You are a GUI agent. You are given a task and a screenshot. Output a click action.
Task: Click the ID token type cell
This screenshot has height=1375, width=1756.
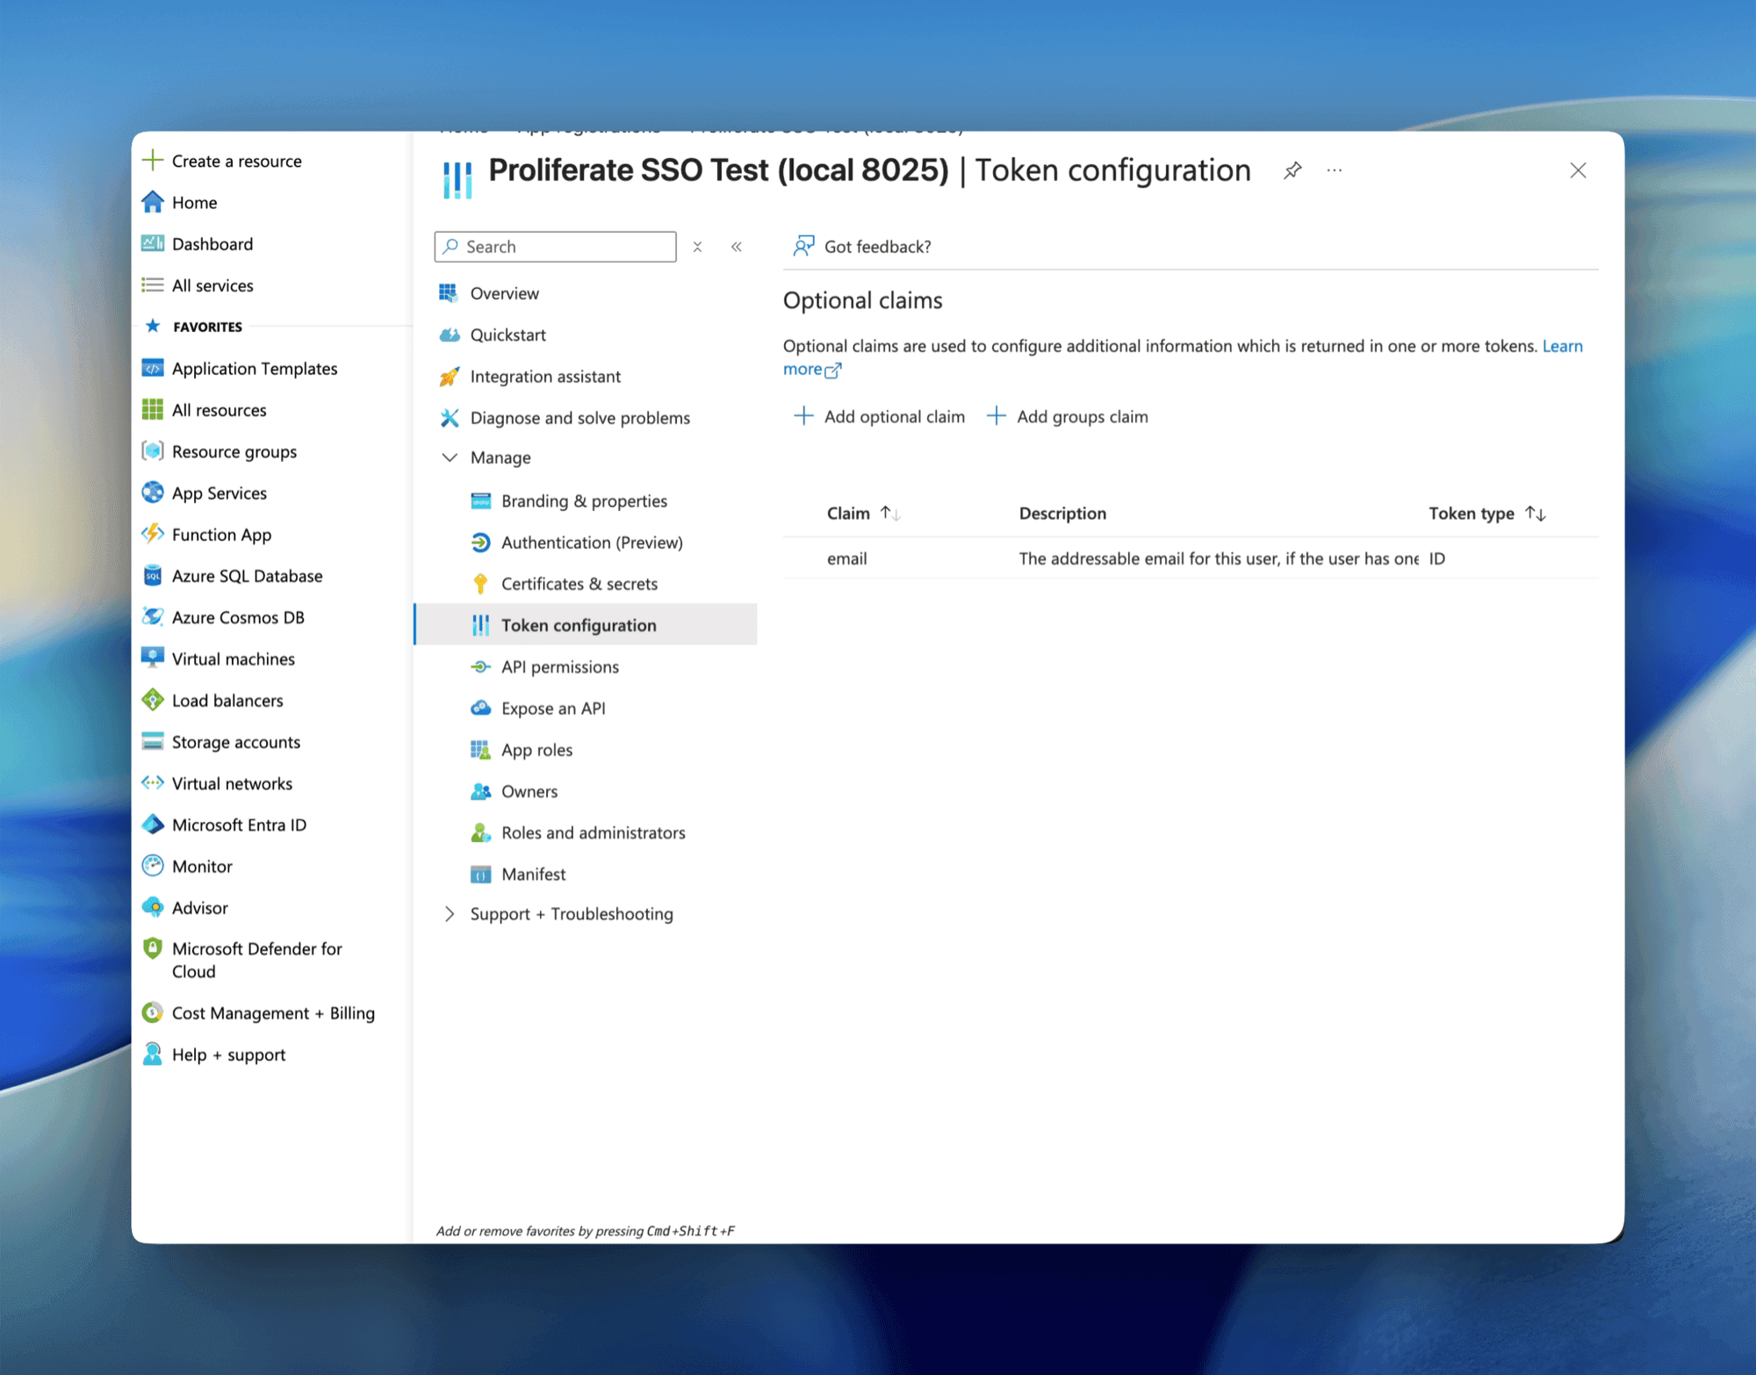click(1437, 558)
